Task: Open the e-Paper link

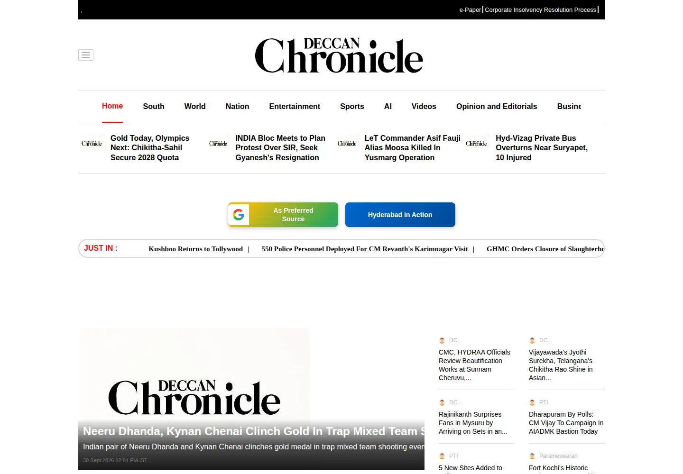Action: pos(470,9)
